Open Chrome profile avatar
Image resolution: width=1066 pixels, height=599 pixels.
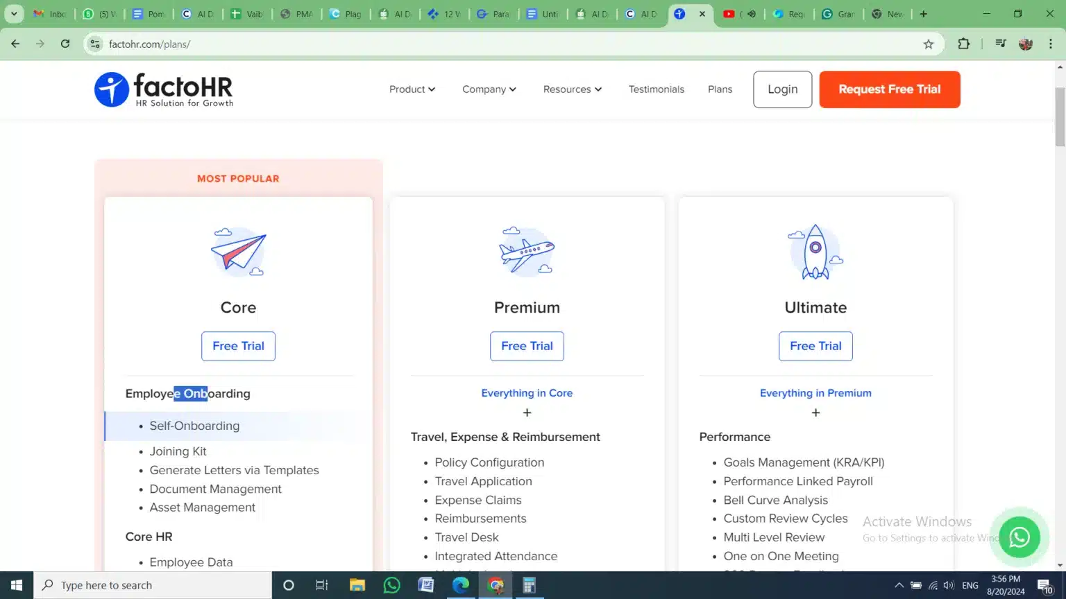[1026, 44]
